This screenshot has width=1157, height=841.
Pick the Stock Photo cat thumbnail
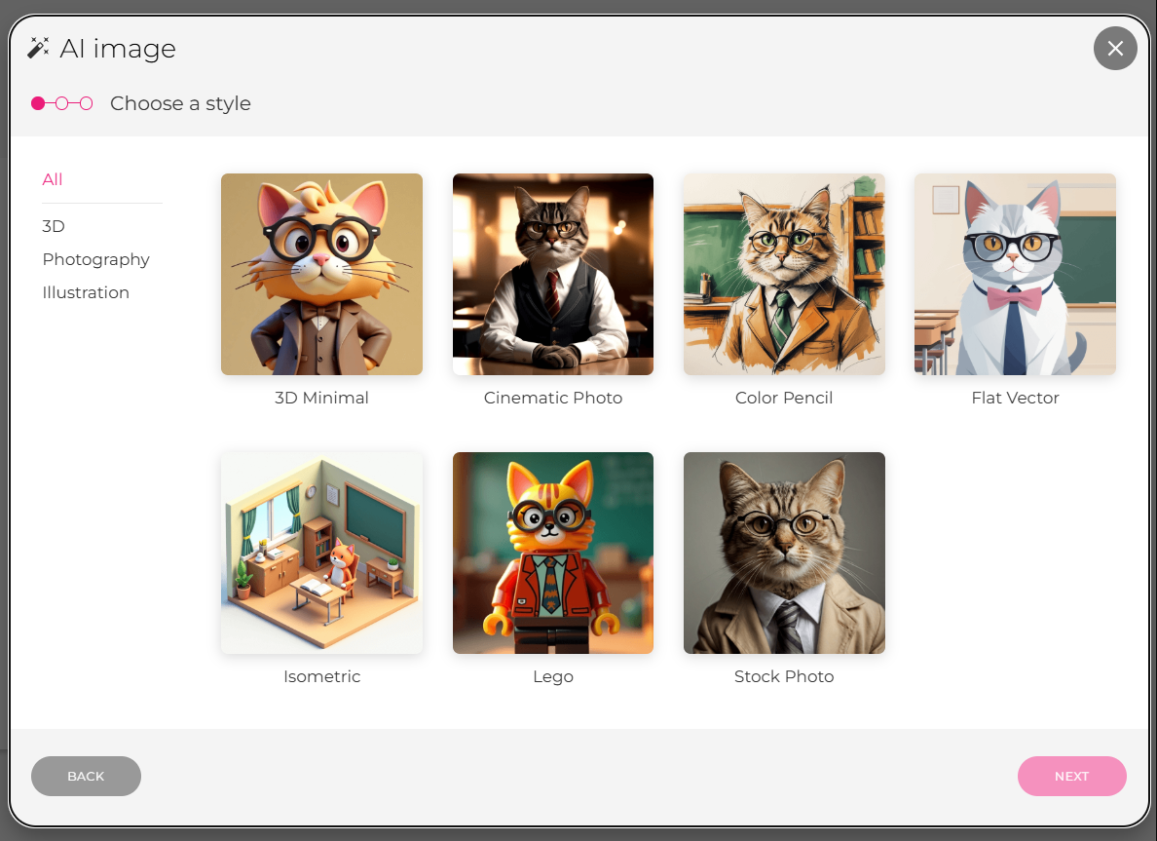click(784, 553)
